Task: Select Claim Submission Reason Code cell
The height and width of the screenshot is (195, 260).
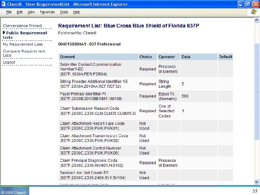Action: [98, 111]
